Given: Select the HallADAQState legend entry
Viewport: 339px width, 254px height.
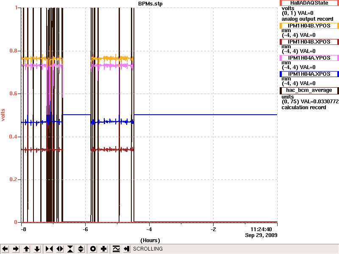Looking at the screenshot, I should tap(309, 3).
